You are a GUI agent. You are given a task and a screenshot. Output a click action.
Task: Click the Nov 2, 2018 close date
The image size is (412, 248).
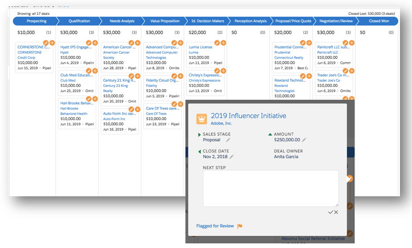coord(215,157)
